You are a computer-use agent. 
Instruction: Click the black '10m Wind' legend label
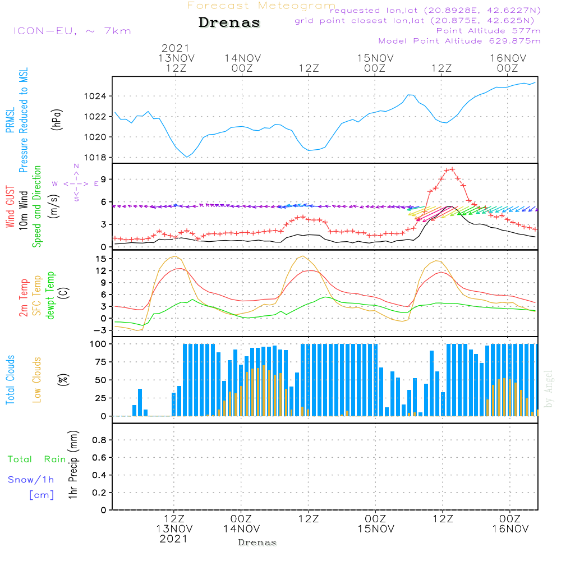click(23, 210)
